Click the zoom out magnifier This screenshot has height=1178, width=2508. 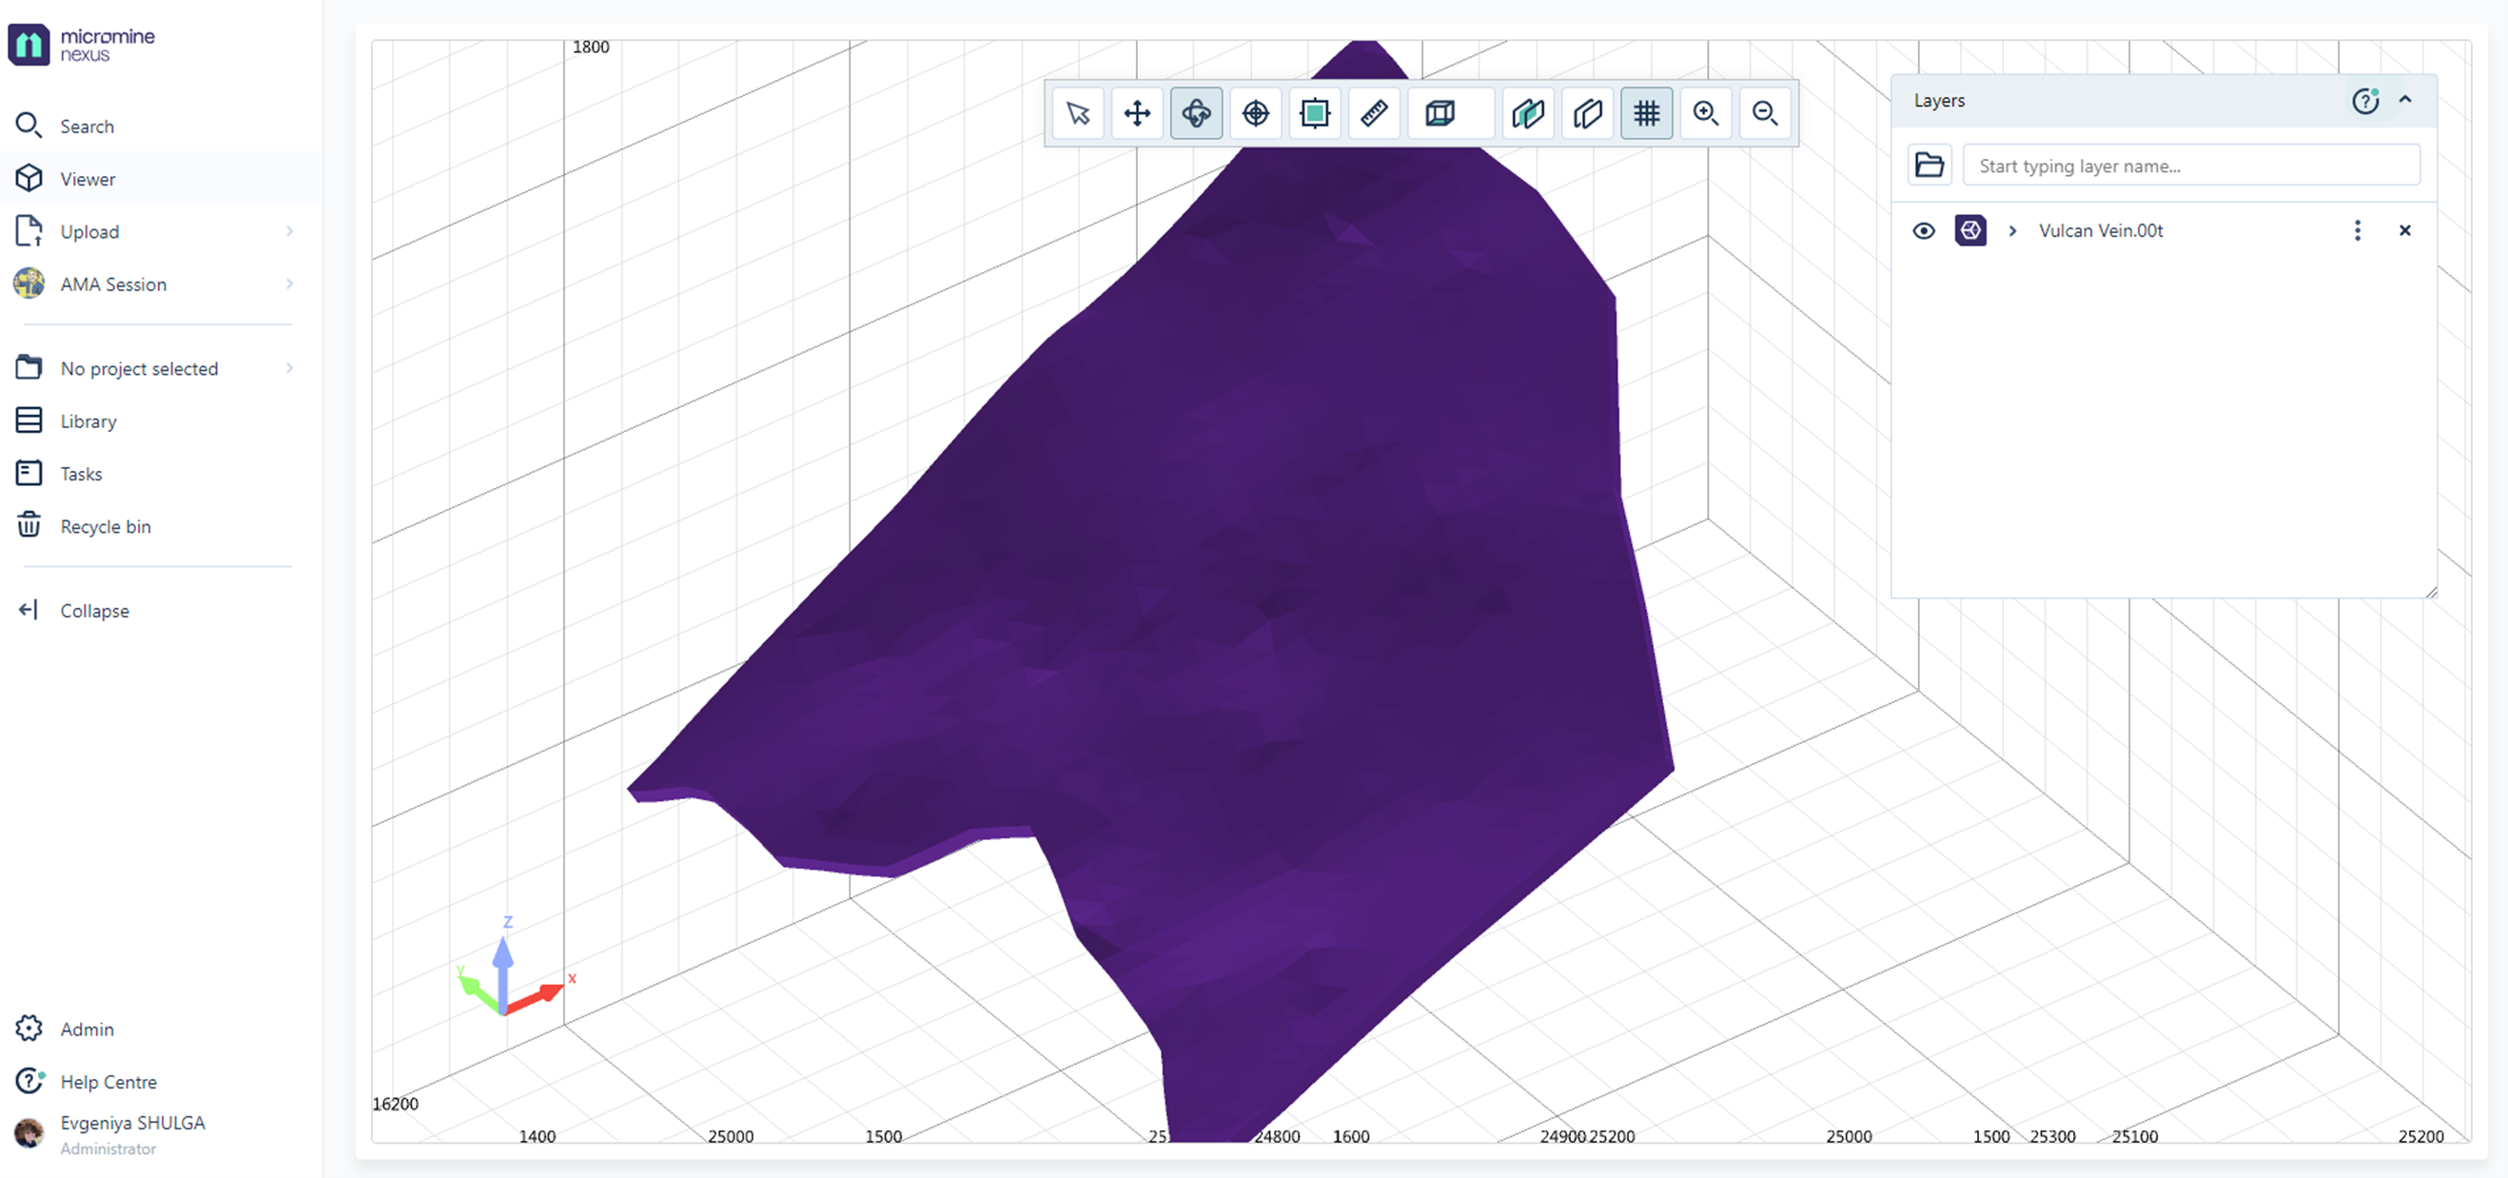(1765, 114)
